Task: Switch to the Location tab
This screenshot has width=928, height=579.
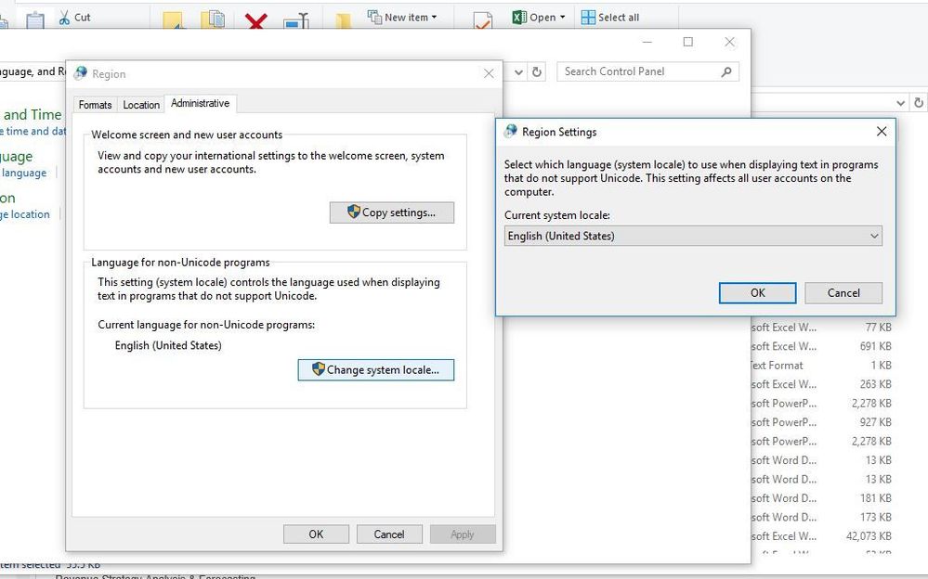Action: click(x=141, y=105)
